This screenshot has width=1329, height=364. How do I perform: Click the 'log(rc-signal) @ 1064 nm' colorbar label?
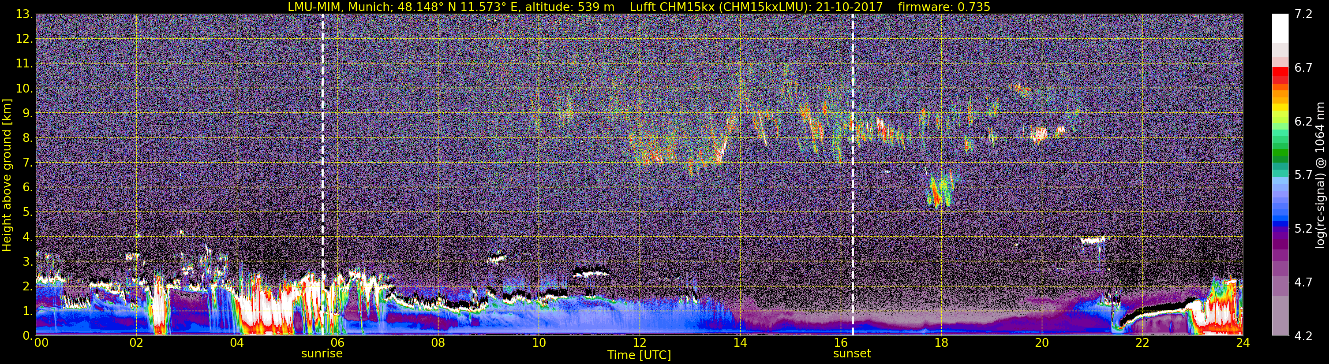pos(1321,175)
